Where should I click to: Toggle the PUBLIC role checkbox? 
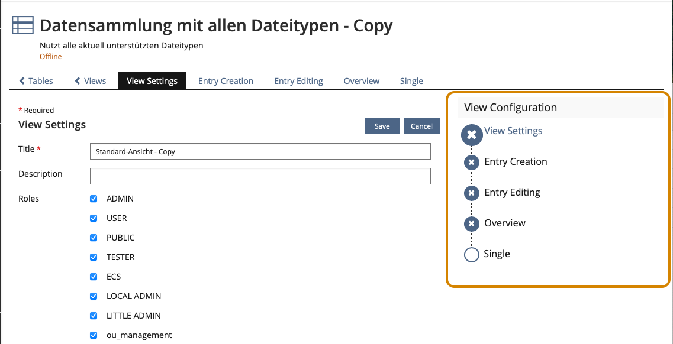click(x=94, y=238)
